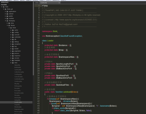Click the runtime folder icon
The height and width of the screenshot is (114, 146).
7,18
